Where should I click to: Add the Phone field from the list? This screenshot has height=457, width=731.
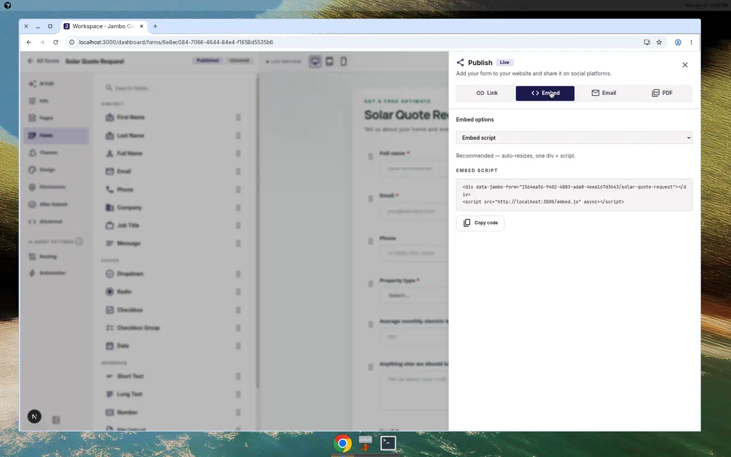[174, 190]
